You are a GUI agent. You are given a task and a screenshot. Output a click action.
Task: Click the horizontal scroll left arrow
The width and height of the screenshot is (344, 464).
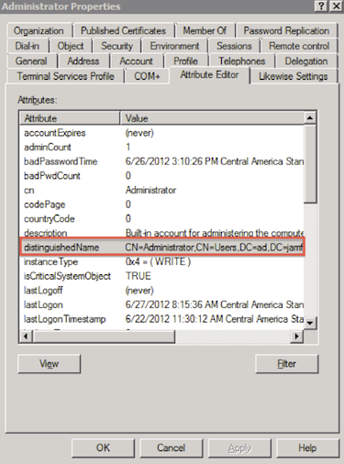pyautogui.click(x=26, y=337)
